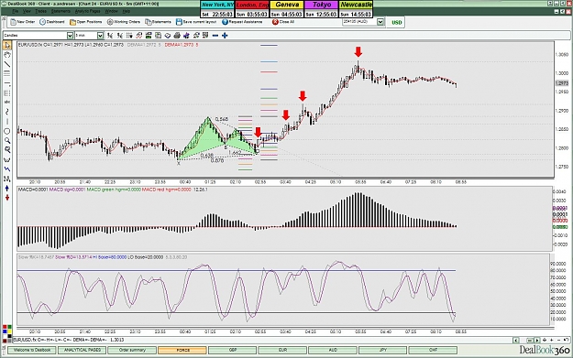This screenshot has width=573, height=358.
Task: Show Working Orders
Action: click(x=124, y=22)
